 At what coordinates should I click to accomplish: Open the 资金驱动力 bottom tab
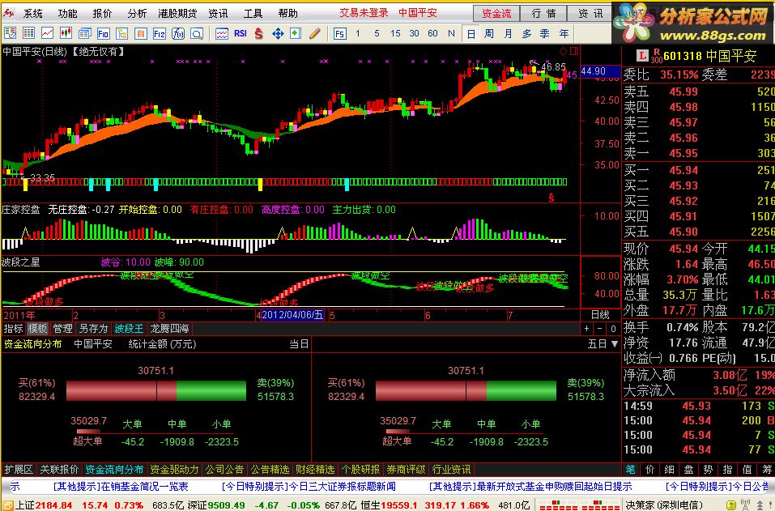point(174,470)
